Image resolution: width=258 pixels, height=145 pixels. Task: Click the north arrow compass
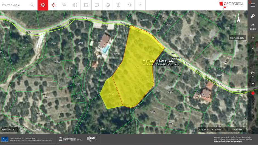239,18
